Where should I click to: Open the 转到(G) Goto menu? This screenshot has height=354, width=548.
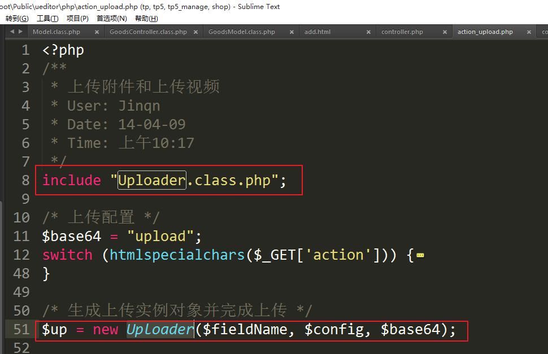tap(17, 19)
